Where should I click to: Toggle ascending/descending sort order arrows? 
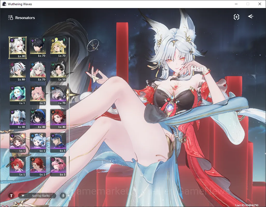pos(63,196)
